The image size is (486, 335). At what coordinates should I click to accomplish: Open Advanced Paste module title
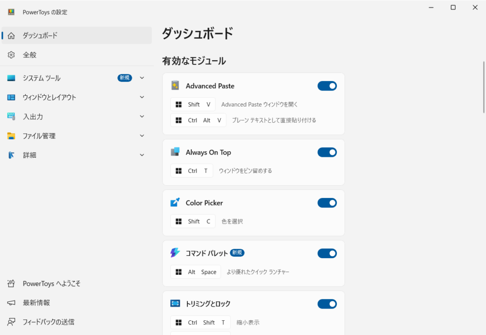pos(210,86)
